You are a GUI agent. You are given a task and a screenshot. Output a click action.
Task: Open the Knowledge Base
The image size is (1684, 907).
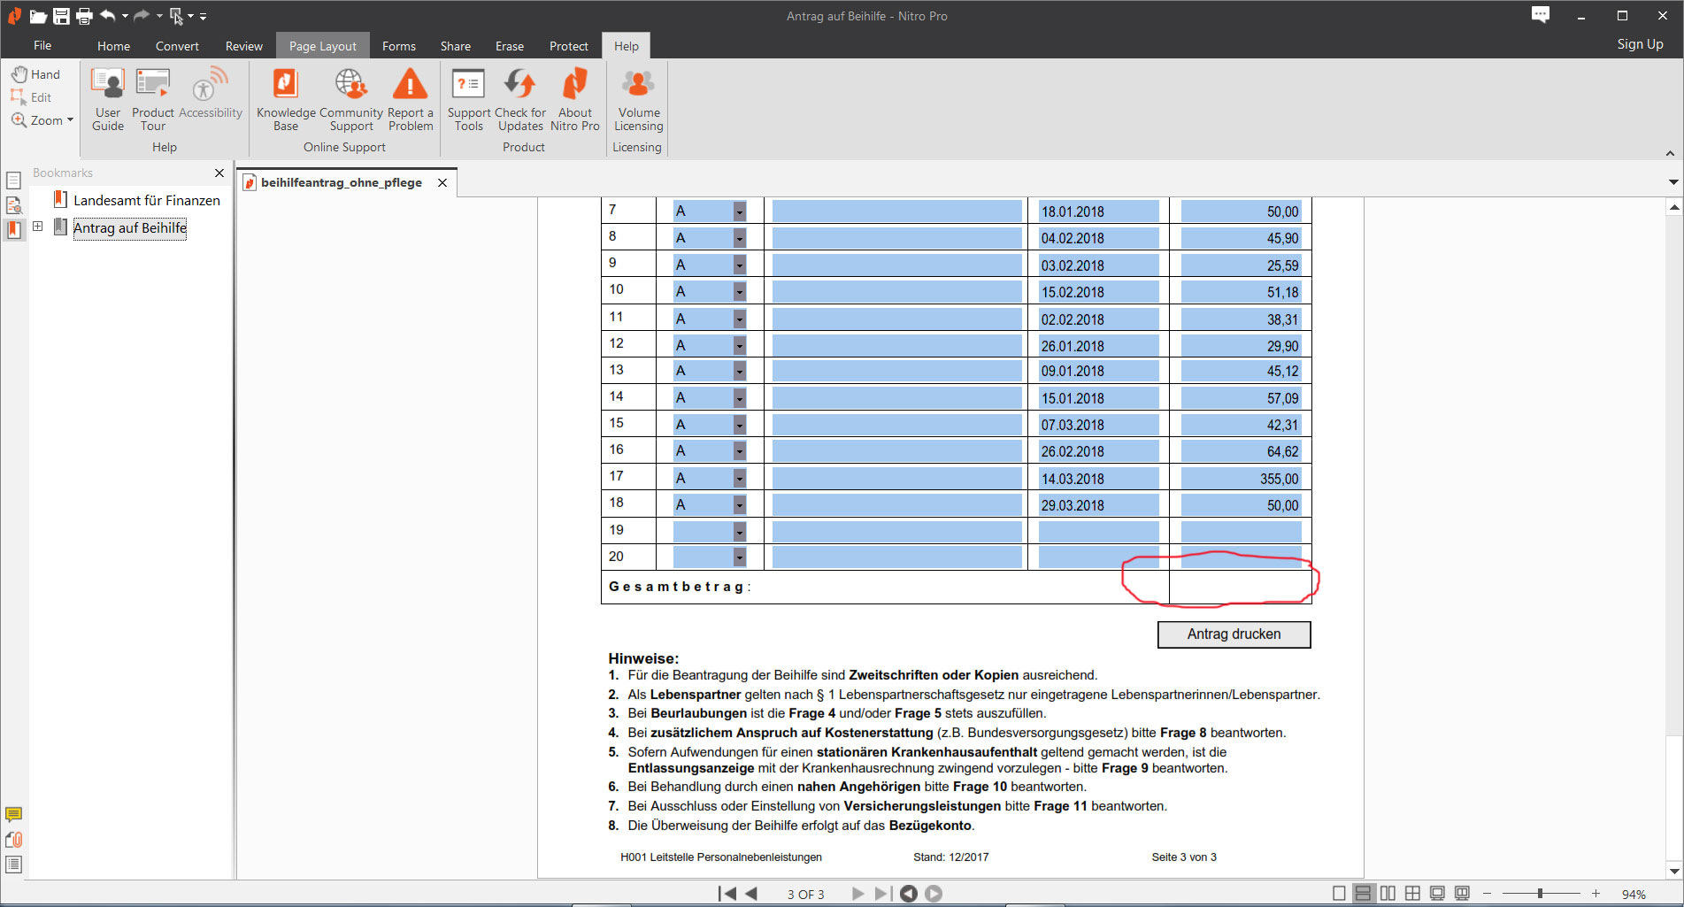point(285,99)
